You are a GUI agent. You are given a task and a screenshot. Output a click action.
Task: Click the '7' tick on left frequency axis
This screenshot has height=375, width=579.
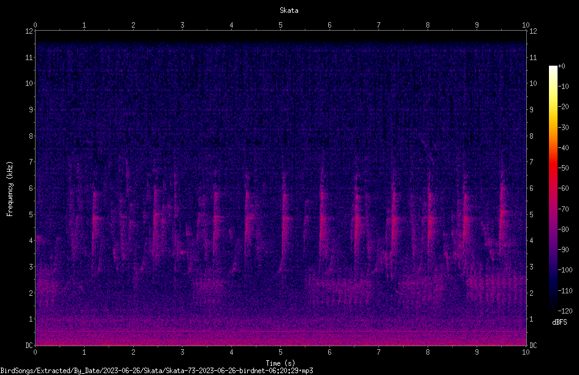(x=31, y=162)
